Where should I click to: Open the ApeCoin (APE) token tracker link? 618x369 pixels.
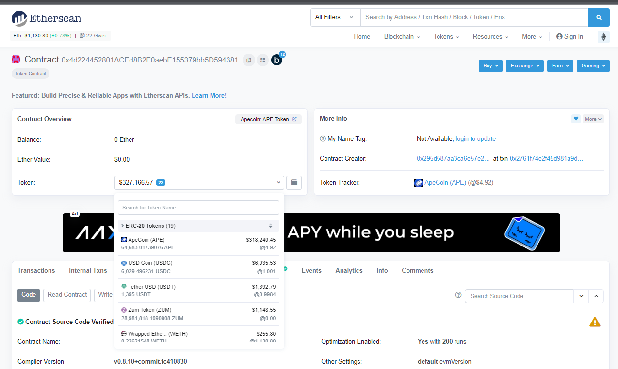point(445,183)
